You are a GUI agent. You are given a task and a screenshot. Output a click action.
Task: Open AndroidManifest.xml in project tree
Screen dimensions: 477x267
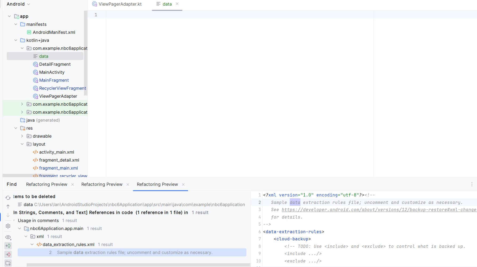pyautogui.click(x=54, y=32)
